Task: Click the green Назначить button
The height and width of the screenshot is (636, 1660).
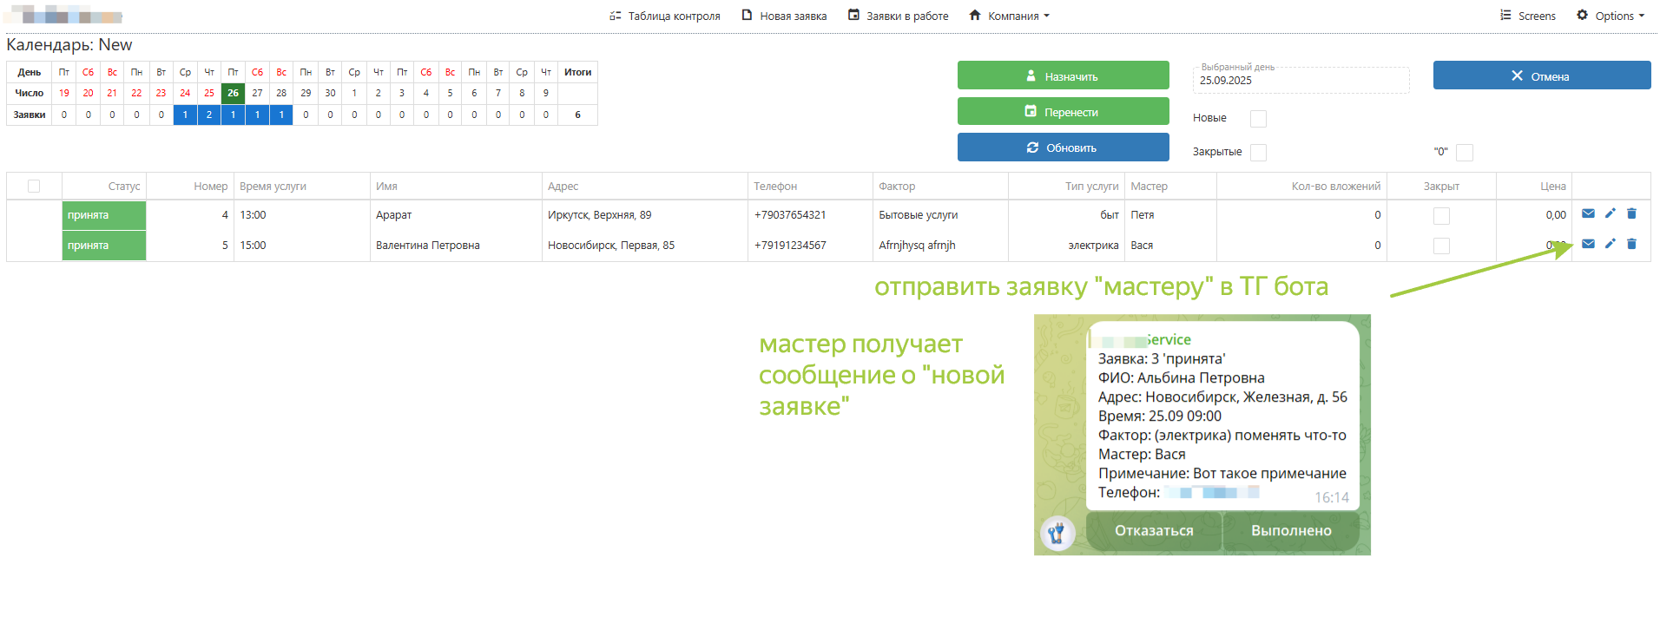Action: pyautogui.click(x=1064, y=75)
